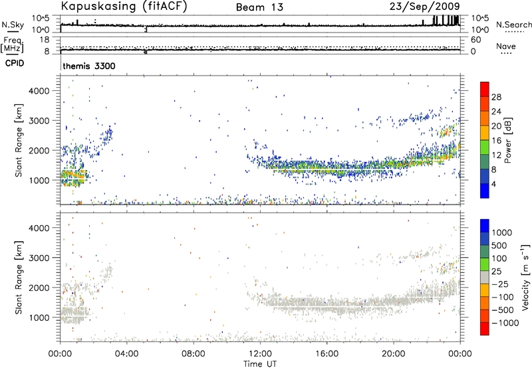The image size is (532, 368).
Task: Click the 'Beam 13' label
Action: 259,7
